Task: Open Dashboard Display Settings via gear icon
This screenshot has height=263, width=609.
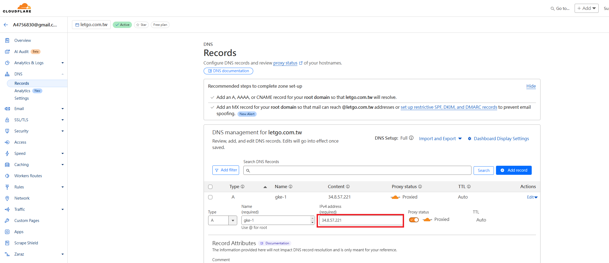Action: (469, 138)
